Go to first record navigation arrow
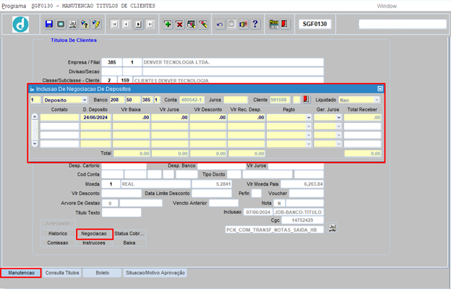 tap(115, 25)
